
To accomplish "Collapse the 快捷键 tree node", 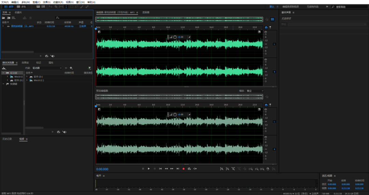I will pos(3,84).
